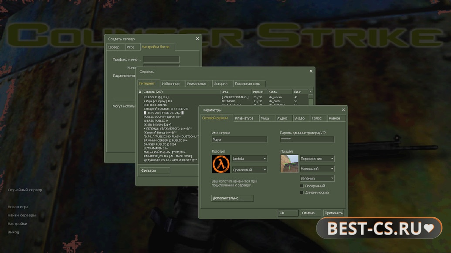
Task: Close the Параметры window
Action: pos(343,110)
